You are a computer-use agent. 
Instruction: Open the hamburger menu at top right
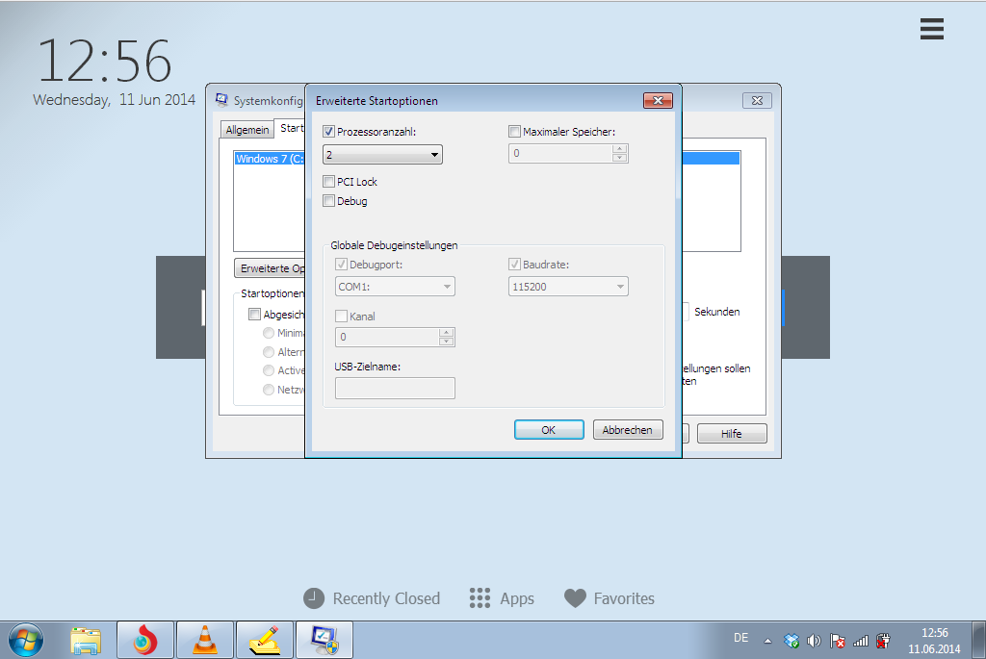click(931, 30)
